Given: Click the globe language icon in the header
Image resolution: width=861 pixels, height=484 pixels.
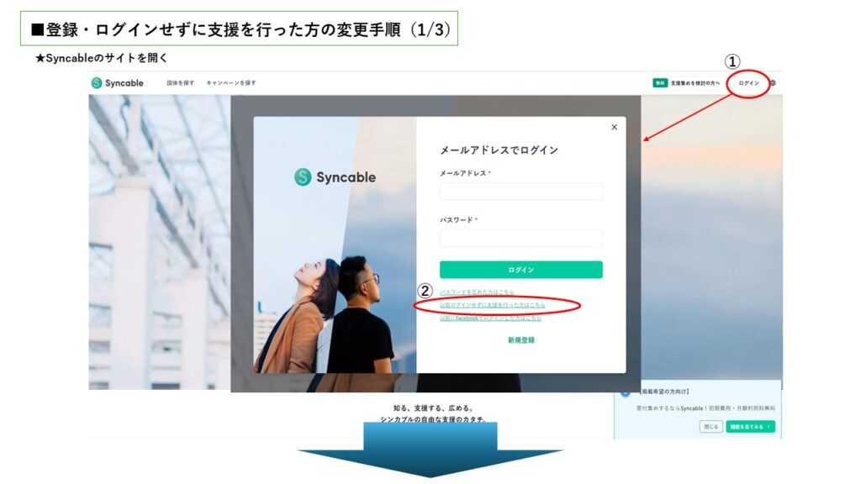Looking at the screenshot, I should coord(773,83).
